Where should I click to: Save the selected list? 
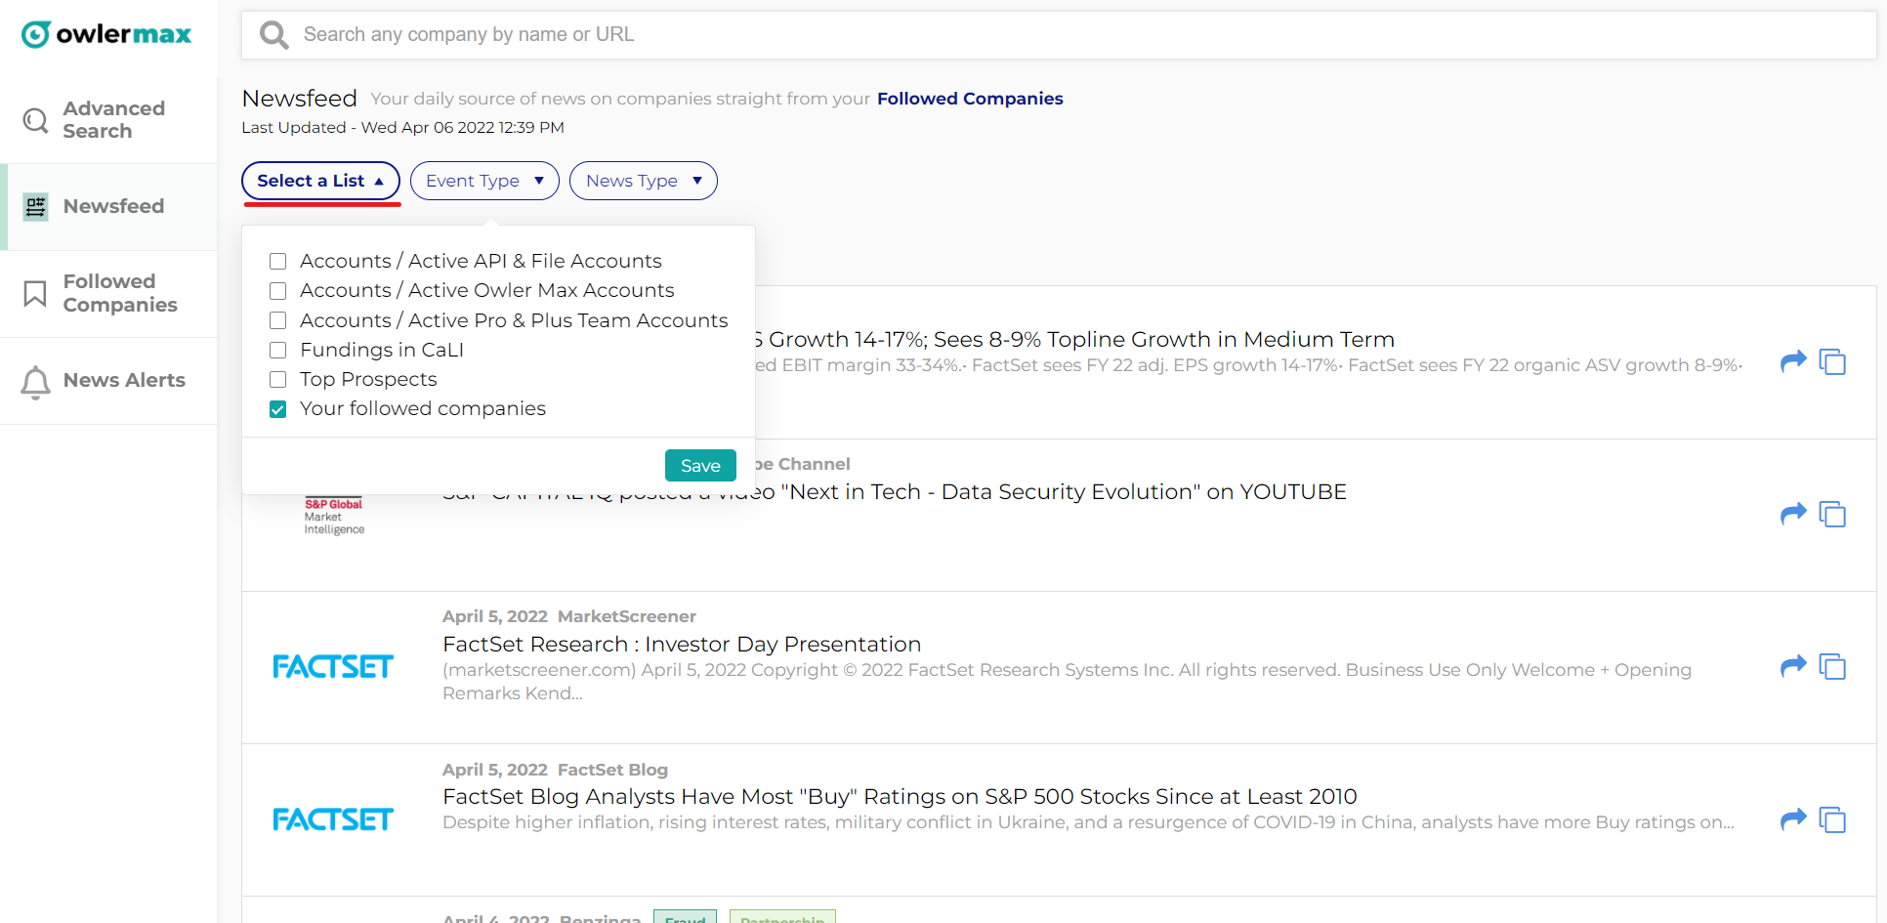click(700, 466)
